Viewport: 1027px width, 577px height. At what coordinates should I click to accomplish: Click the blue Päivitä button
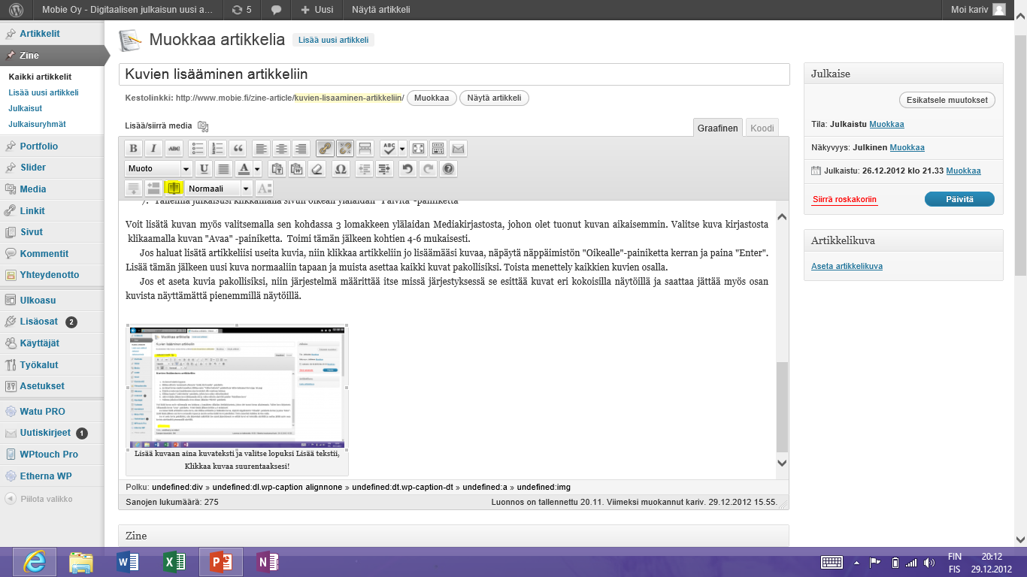click(959, 199)
